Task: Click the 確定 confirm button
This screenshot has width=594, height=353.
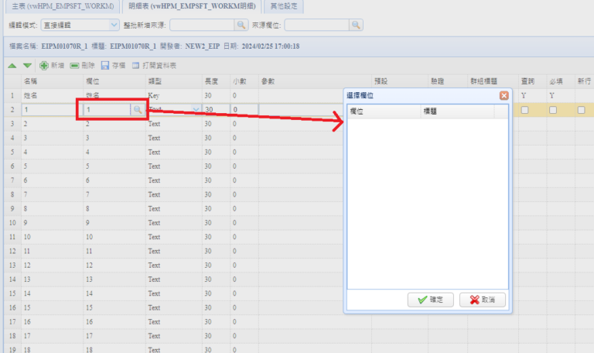Action: pos(429,300)
